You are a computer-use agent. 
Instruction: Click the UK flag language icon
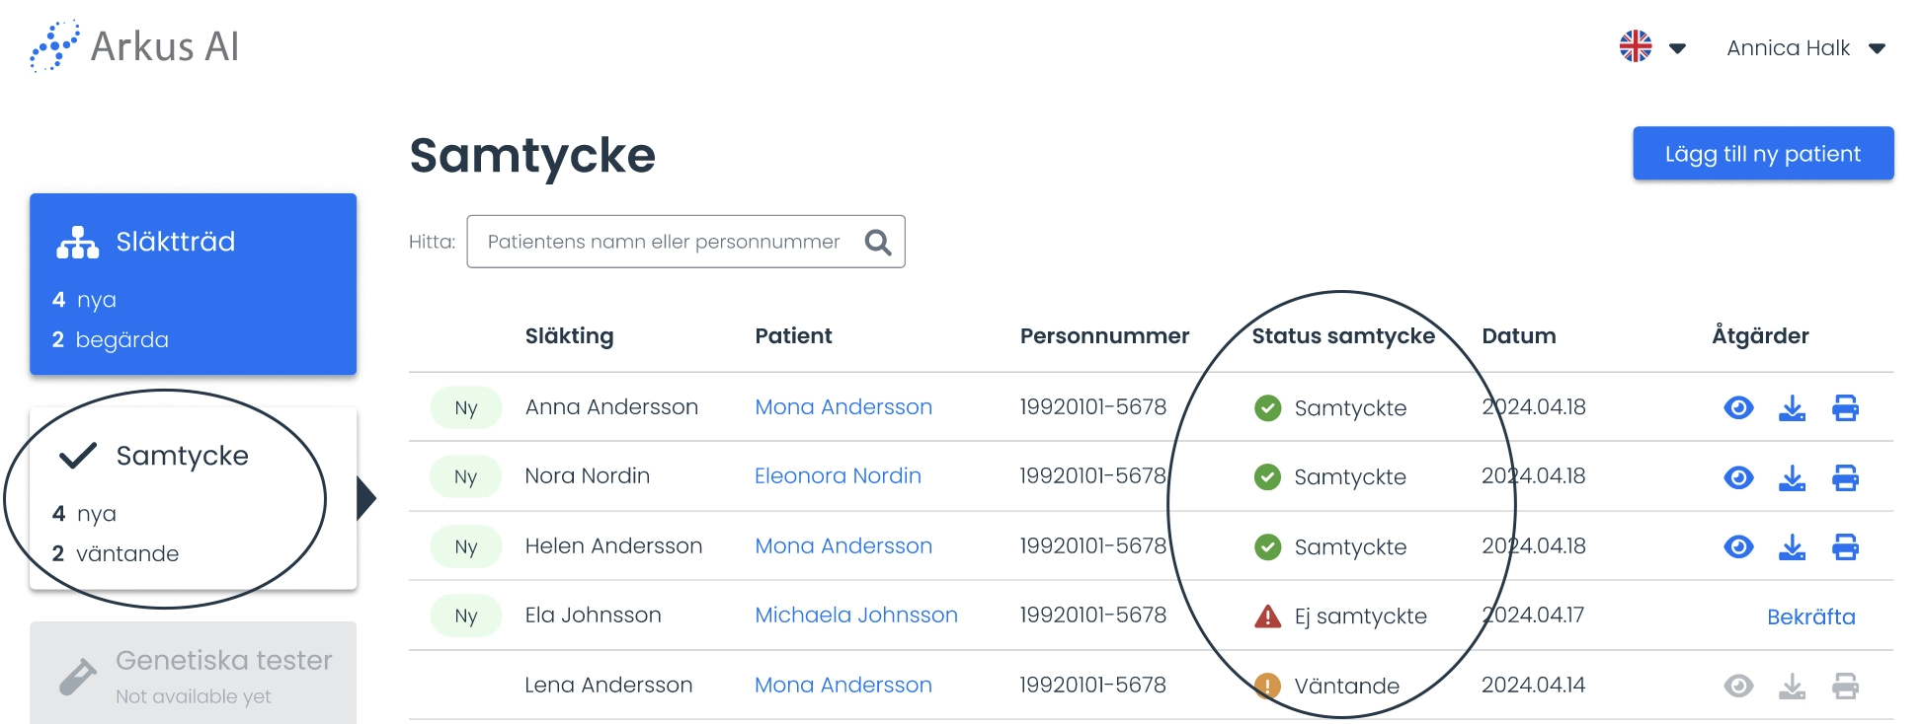pos(1636,46)
